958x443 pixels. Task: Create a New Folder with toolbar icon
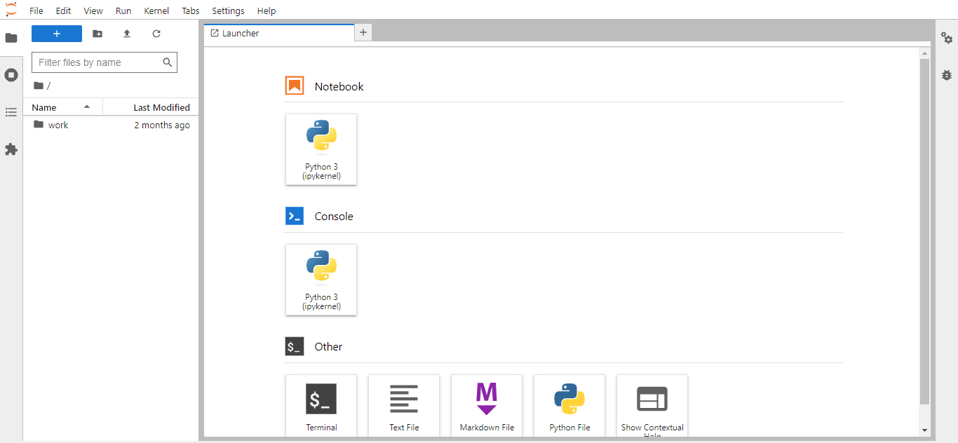pyautogui.click(x=97, y=34)
